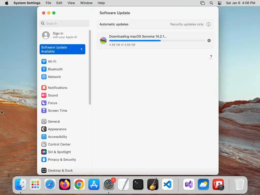This screenshot has width=260, height=195.
Task: Open Control Center from menu bar
Action: (220, 3)
